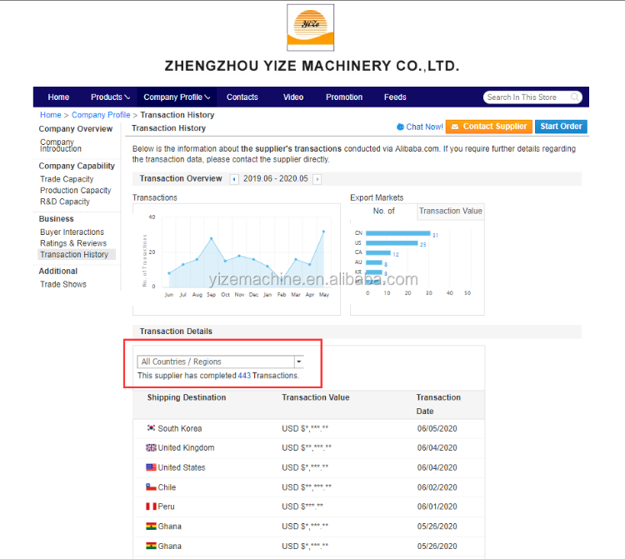This screenshot has height=559, width=625.
Task: Go to next transaction overview period
Action: point(317,179)
